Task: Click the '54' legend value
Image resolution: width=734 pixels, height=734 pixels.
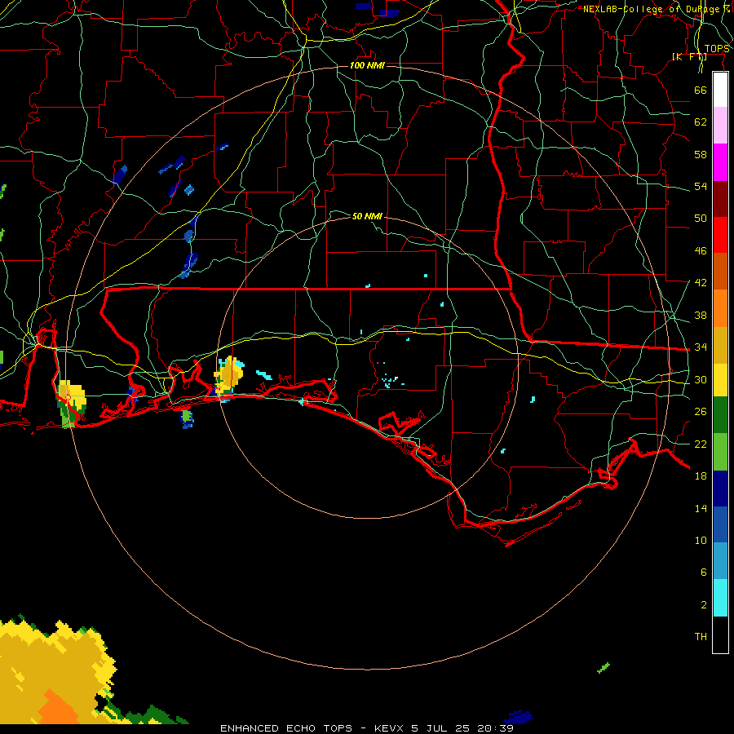Action: pyautogui.click(x=701, y=186)
